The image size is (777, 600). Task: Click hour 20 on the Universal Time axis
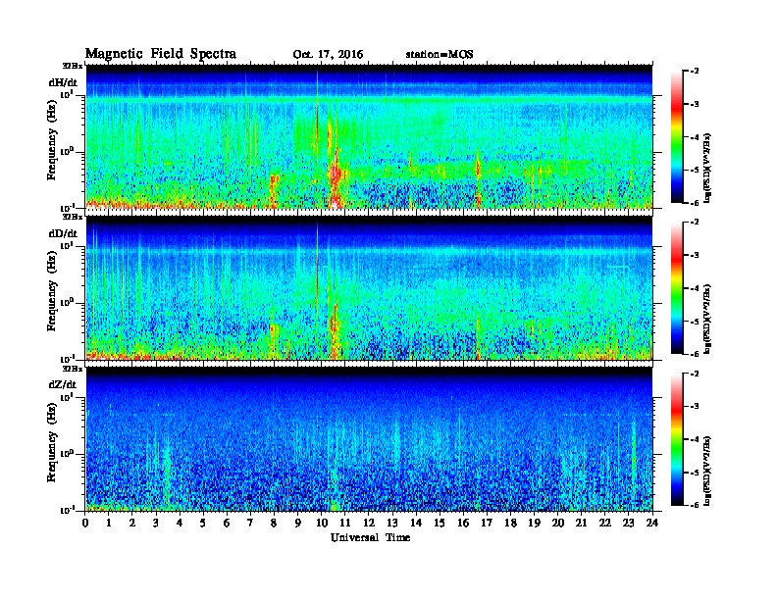[557, 523]
